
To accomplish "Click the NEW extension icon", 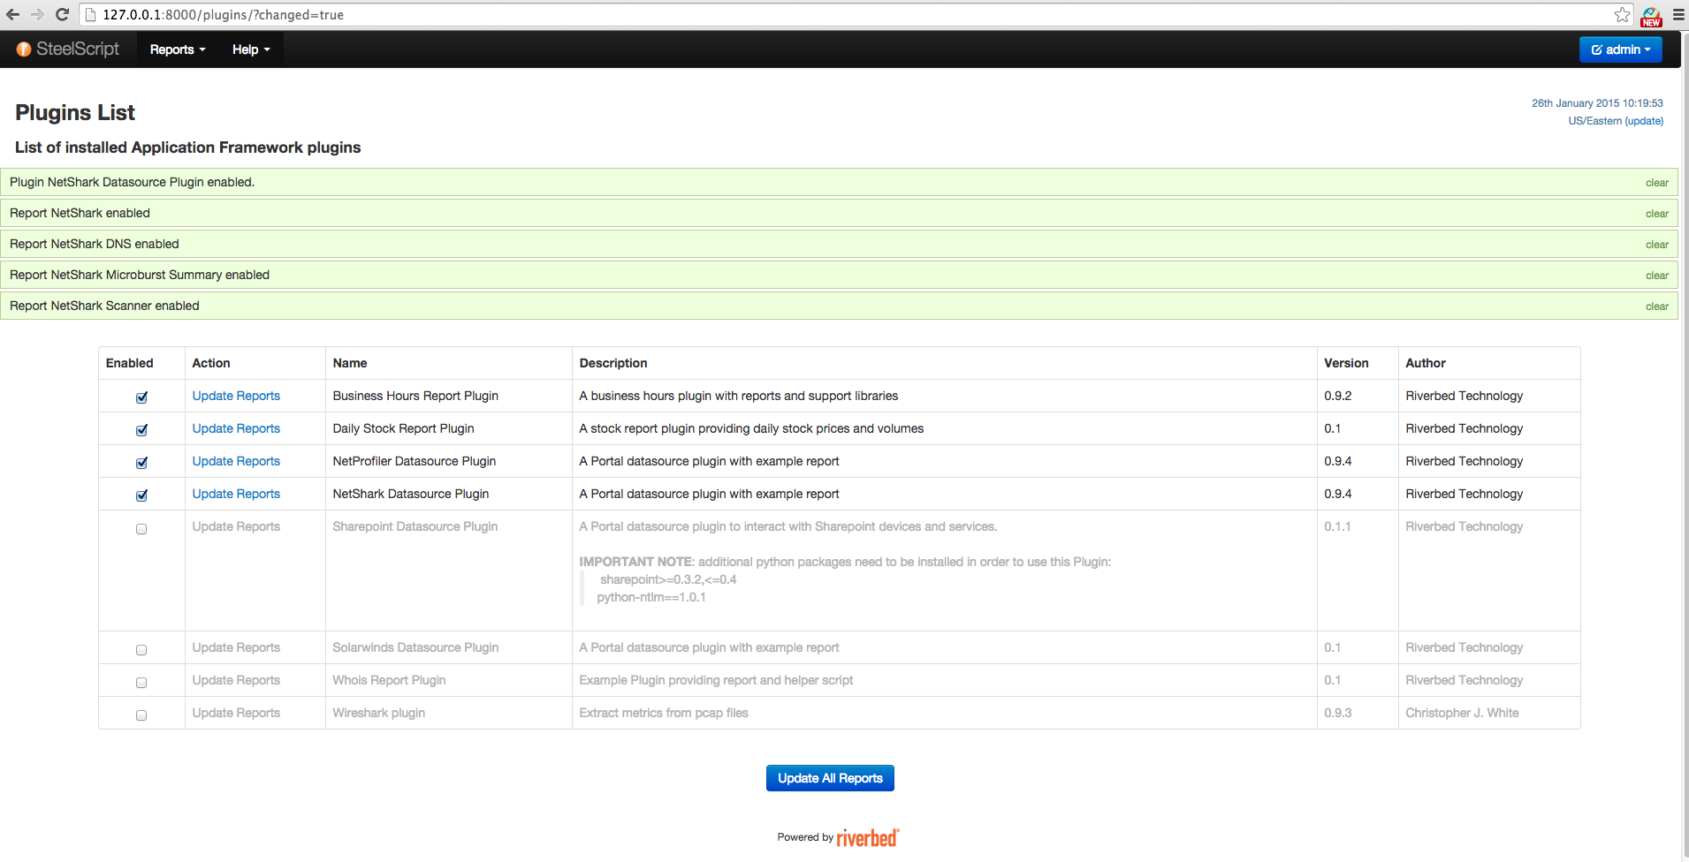I will point(1651,15).
